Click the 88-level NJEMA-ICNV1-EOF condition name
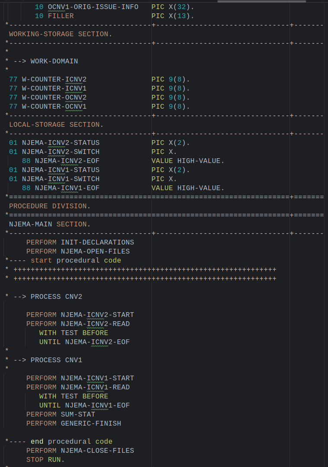 pyautogui.click(x=67, y=188)
